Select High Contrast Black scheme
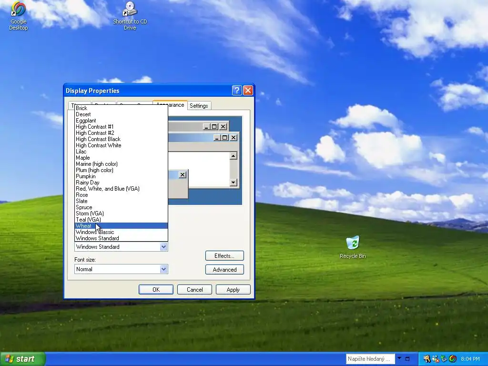 [x=122, y=139]
